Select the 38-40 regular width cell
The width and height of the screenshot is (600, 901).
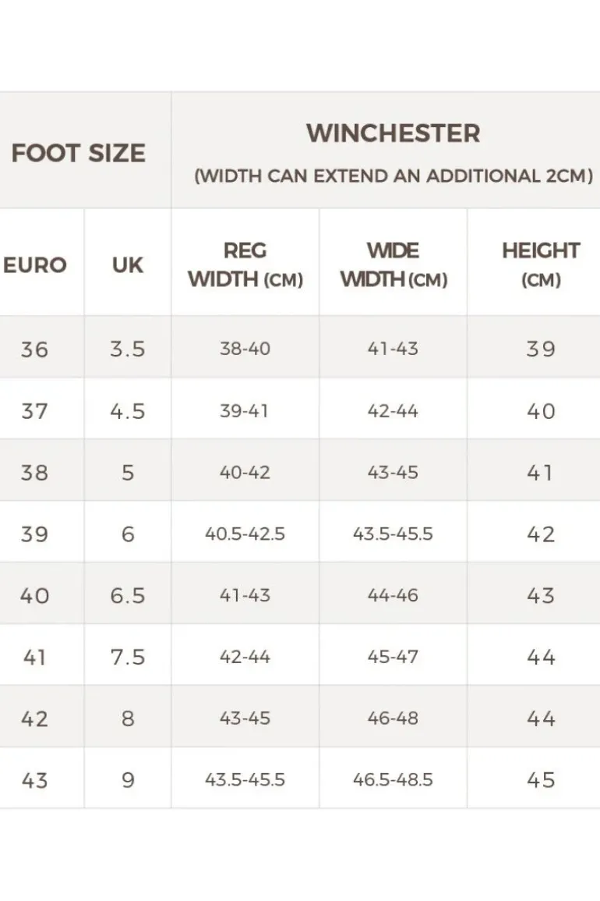click(x=245, y=349)
